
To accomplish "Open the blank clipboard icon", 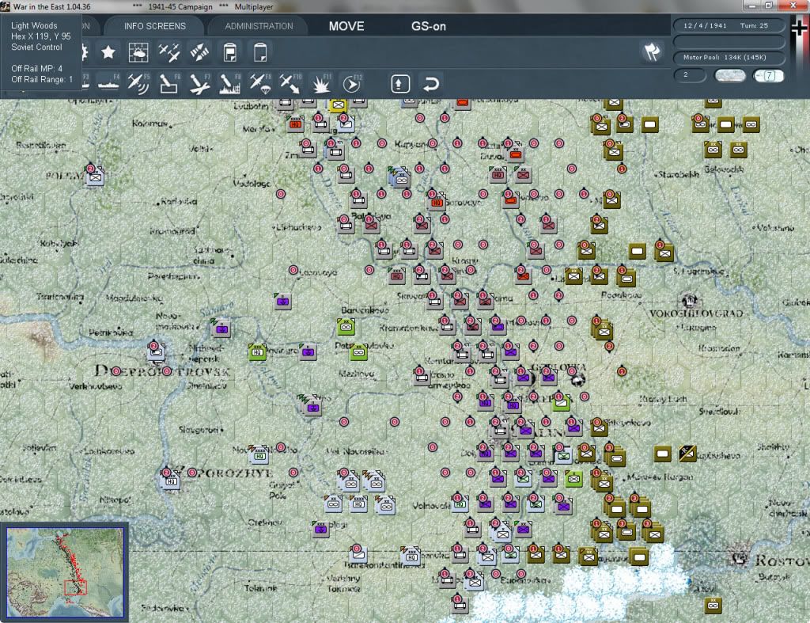I will point(260,52).
